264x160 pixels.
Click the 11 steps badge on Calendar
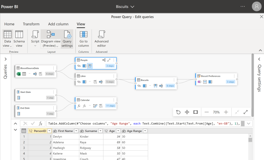click(x=110, y=106)
